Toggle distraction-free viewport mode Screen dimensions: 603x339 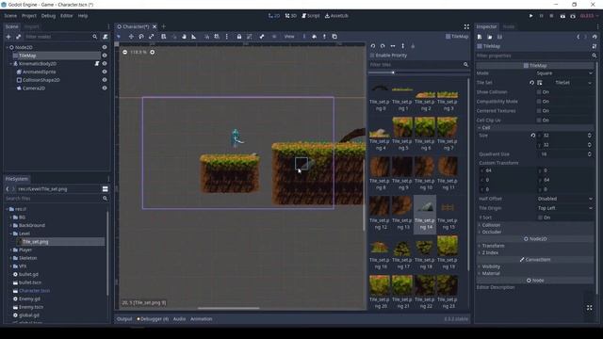466,26
